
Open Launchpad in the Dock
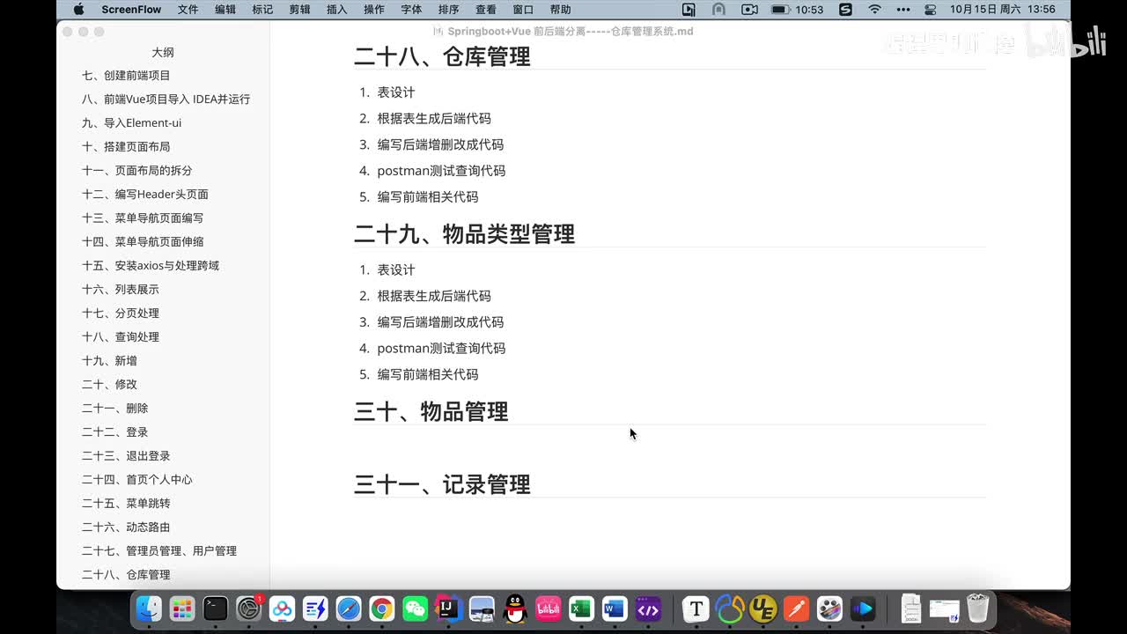182,608
